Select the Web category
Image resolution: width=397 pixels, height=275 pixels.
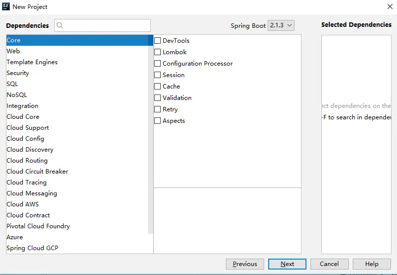(77, 51)
